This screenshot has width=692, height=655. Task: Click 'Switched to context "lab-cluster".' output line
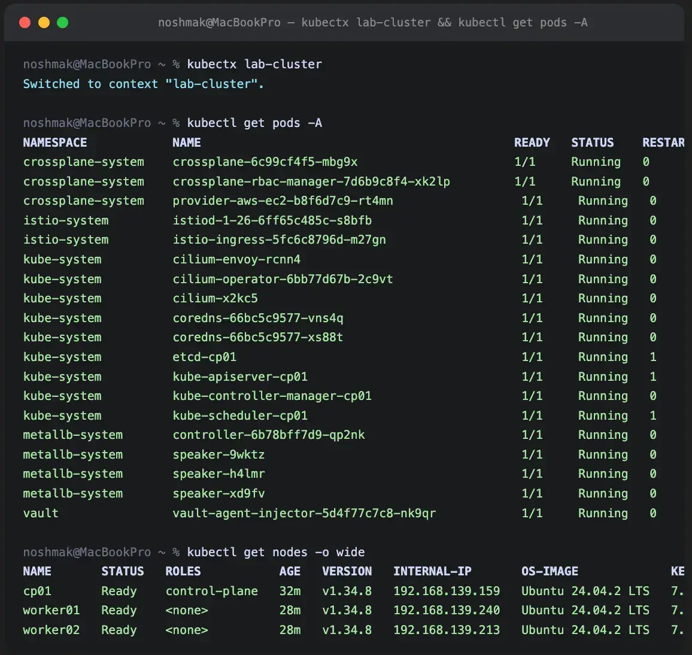[x=144, y=84]
